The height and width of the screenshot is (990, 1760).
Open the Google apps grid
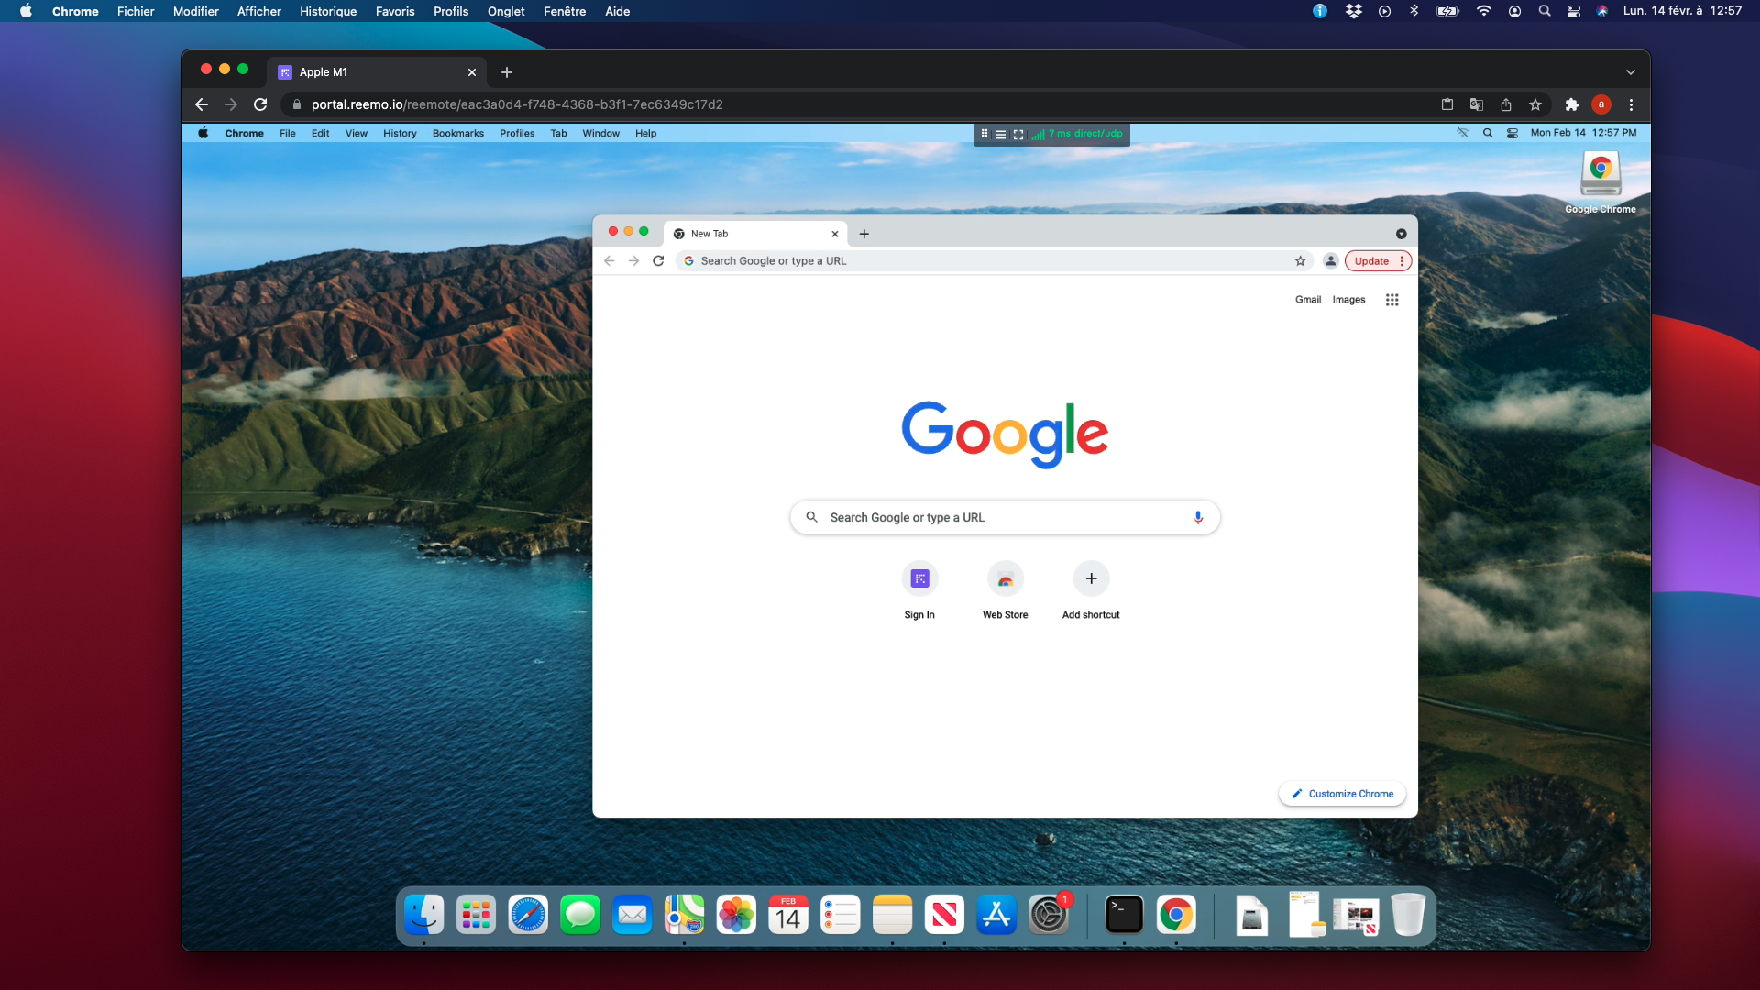click(1391, 300)
